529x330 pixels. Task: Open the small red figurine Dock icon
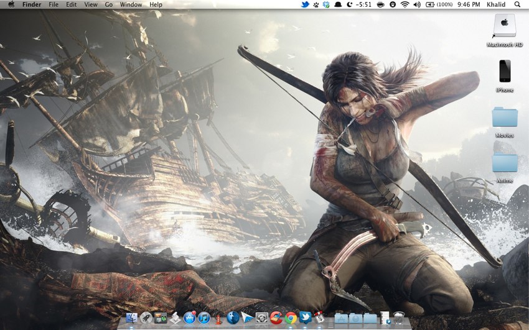[218, 318]
